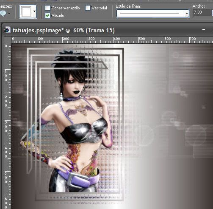Image resolution: width=213 pixels, height=209 pixels.
Task: Expand the shape list dropdown arrow
Action: (34, 11)
